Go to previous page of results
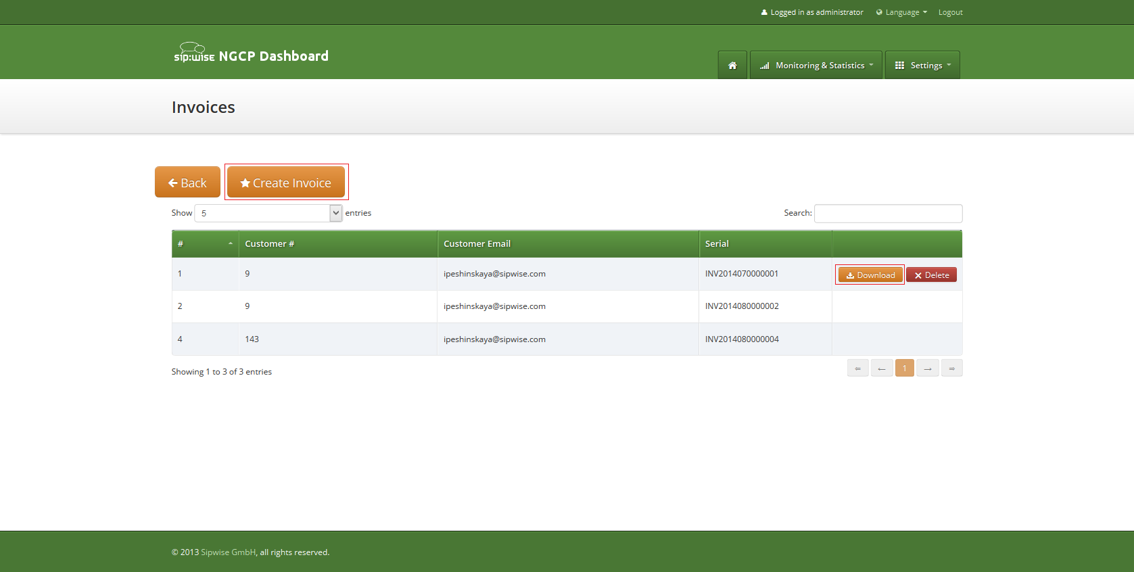The width and height of the screenshot is (1134, 572). tap(882, 368)
